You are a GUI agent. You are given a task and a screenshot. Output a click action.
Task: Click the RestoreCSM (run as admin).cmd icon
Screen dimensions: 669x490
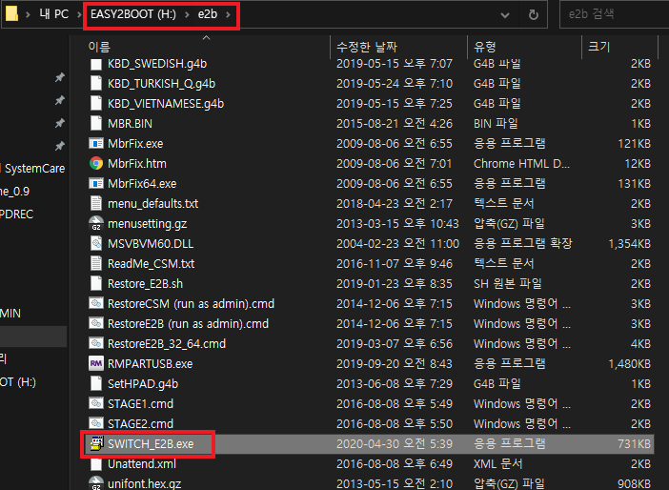click(96, 303)
